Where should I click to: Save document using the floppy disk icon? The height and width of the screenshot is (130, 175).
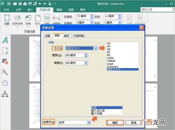click(x=20, y=4)
